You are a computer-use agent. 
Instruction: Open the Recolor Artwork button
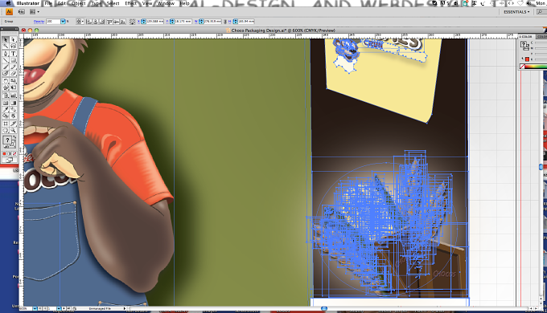click(x=79, y=22)
